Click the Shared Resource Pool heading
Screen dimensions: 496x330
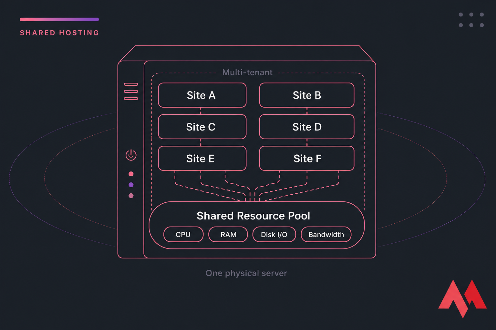pyautogui.click(x=253, y=216)
